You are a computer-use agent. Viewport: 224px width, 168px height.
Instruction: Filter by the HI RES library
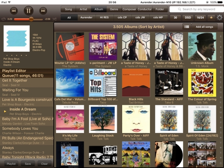click(x=104, y=17)
